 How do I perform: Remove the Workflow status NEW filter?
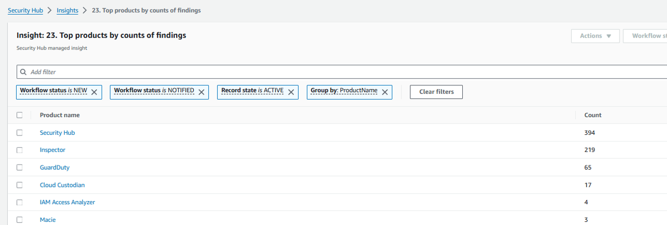pyautogui.click(x=94, y=92)
